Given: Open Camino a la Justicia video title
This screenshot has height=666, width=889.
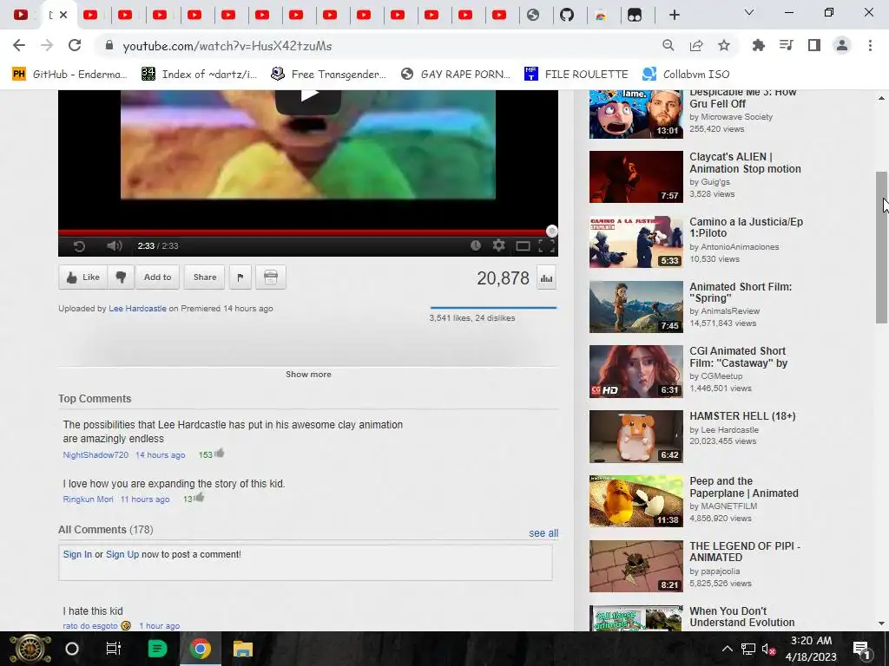Looking at the screenshot, I should tap(746, 227).
